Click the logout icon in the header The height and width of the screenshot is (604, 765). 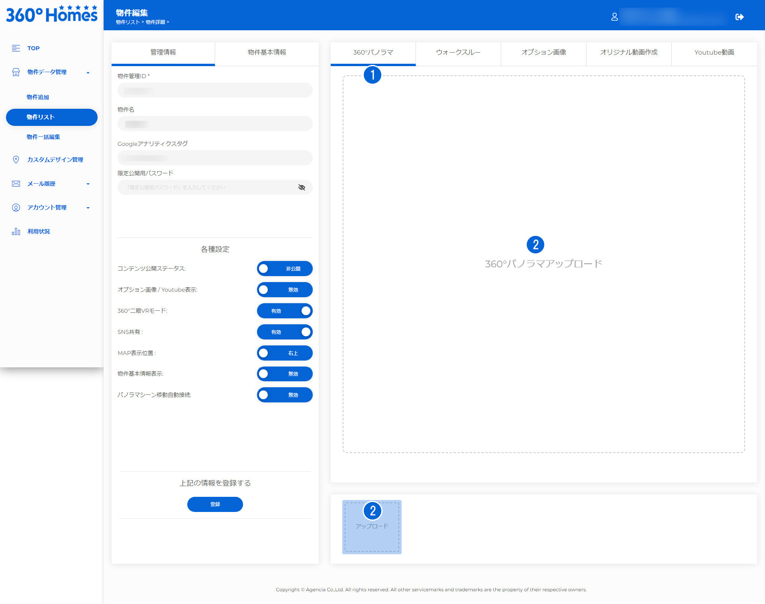point(739,17)
